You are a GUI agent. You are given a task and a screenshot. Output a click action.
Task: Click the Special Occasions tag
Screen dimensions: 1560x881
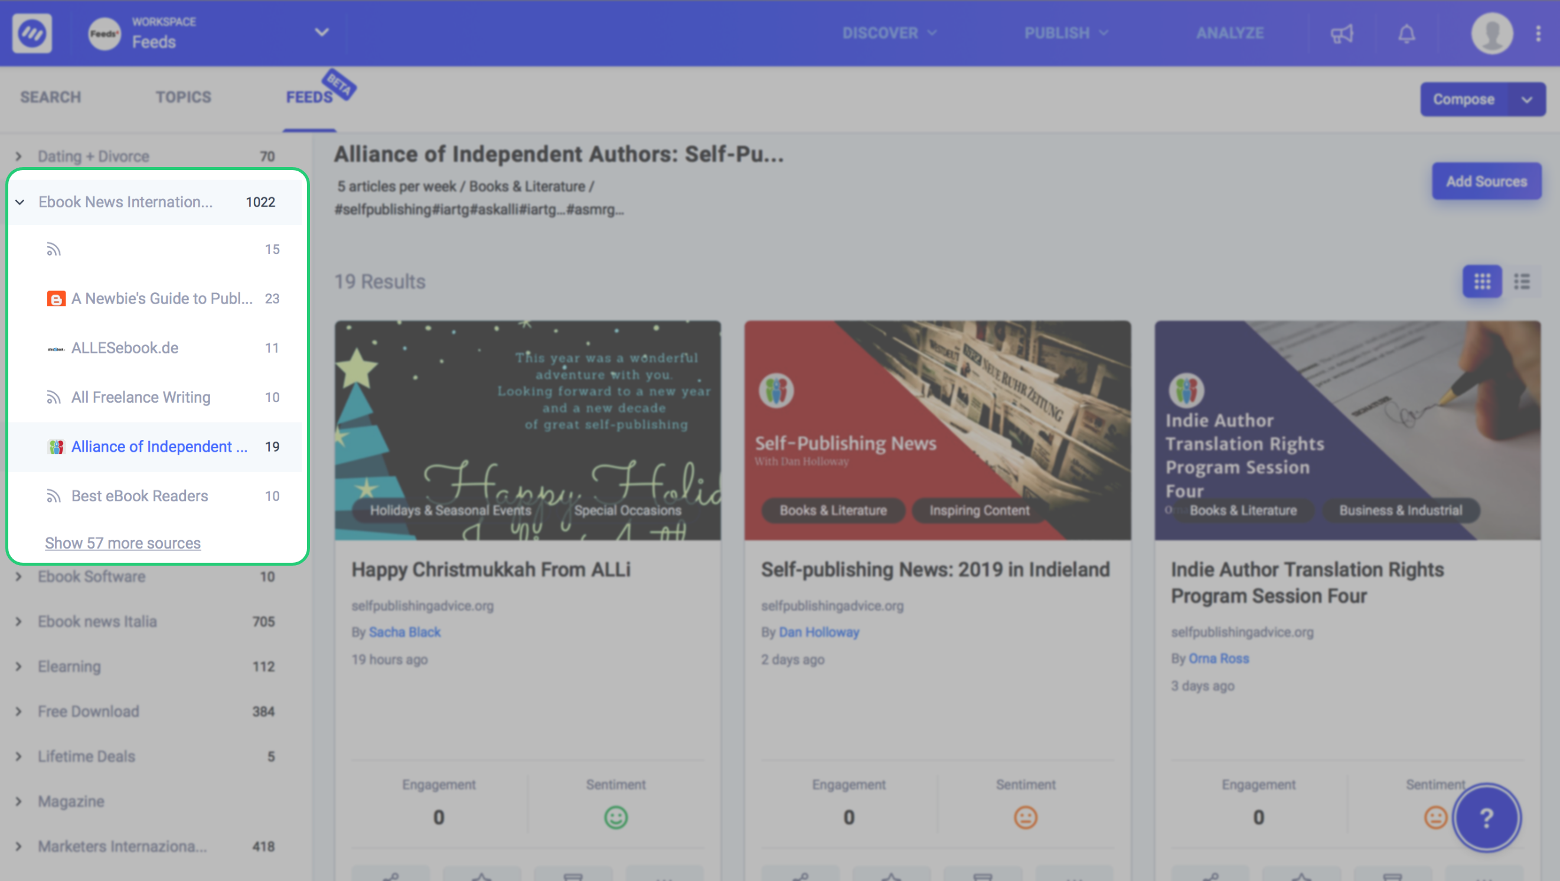click(x=628, y=510)
